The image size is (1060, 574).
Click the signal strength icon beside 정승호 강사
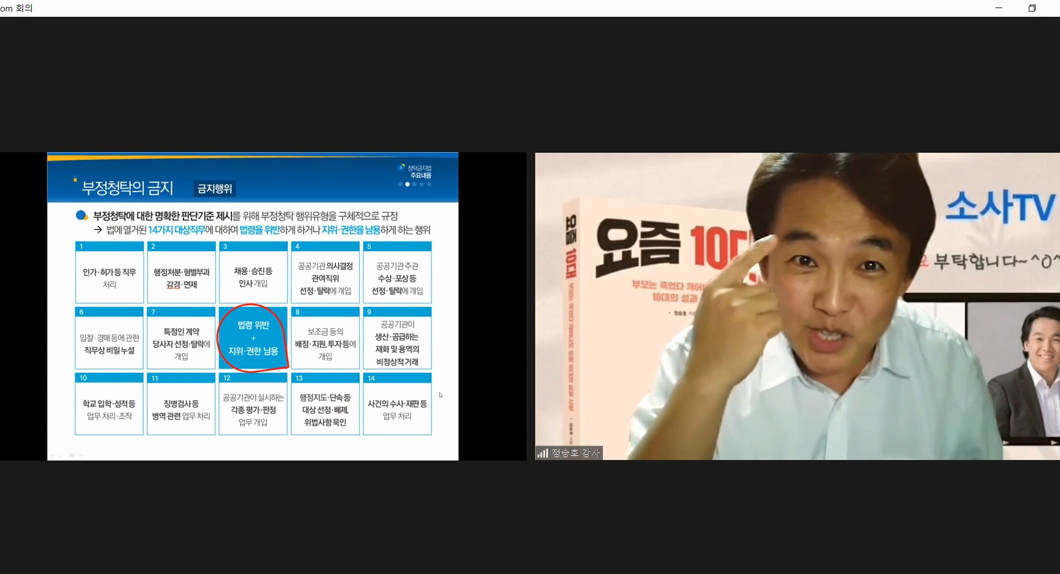point(542,453)
